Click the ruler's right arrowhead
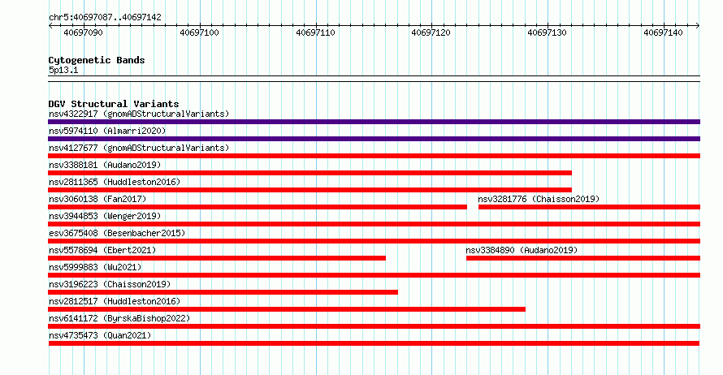This screenshot has width=723, height=375. point(698,26)
